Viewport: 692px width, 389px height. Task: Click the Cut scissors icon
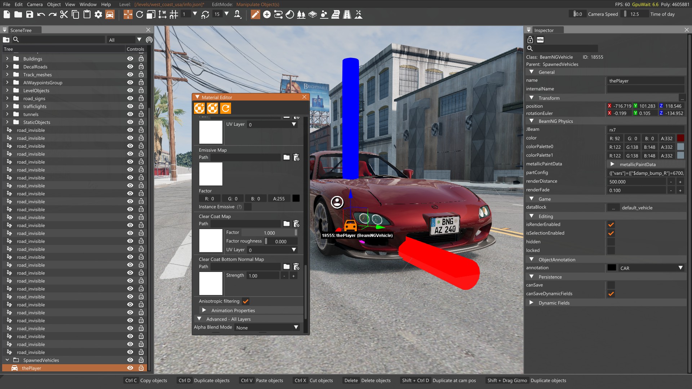pos(64,14)
